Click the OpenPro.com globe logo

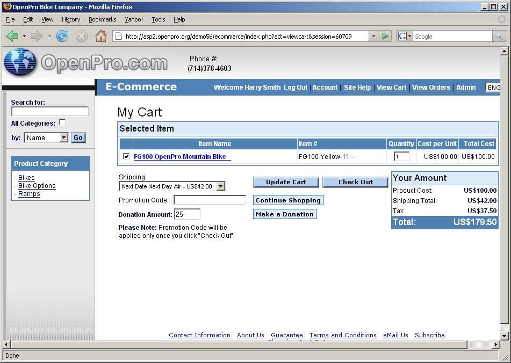[x=20, y=62]
